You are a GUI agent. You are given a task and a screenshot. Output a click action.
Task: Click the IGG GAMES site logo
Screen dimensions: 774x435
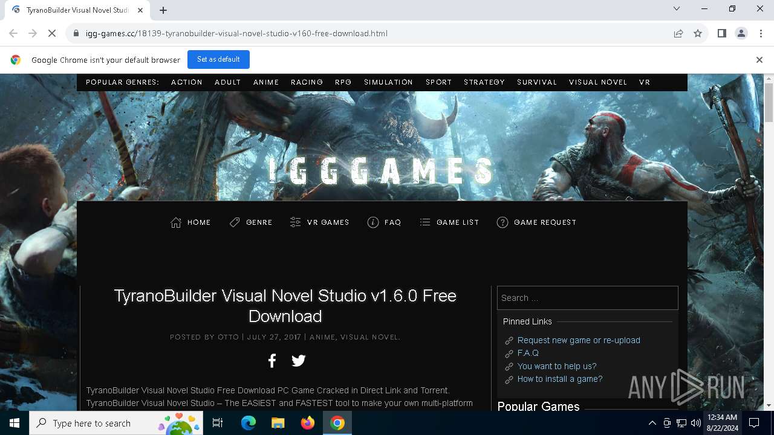(x=382, y=172)
